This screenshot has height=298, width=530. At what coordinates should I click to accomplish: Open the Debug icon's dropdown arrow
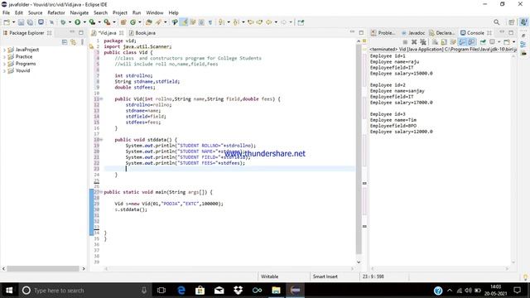[x=70, y=22]
